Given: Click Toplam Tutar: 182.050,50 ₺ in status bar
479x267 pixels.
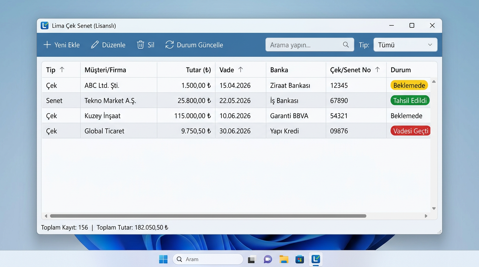Looking at the screenshot, I should [133, 228].
